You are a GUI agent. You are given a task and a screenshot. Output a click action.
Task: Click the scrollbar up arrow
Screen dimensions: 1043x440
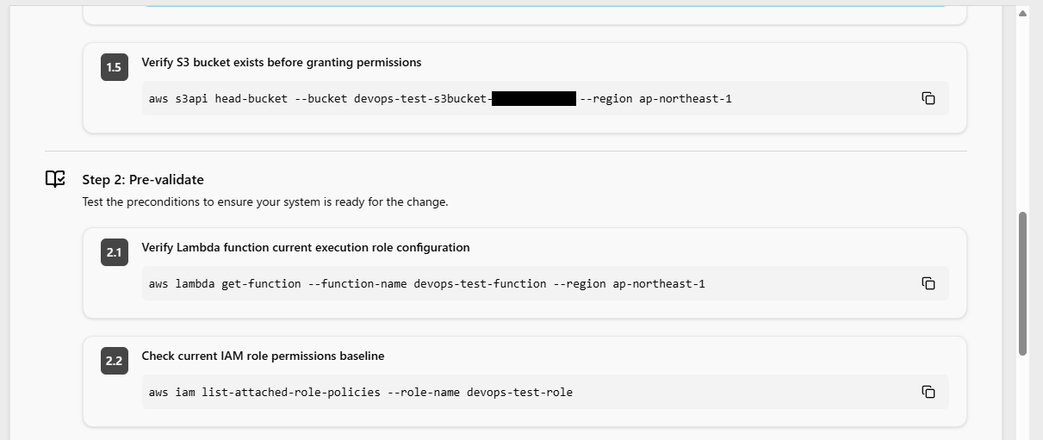(1022, 13)
